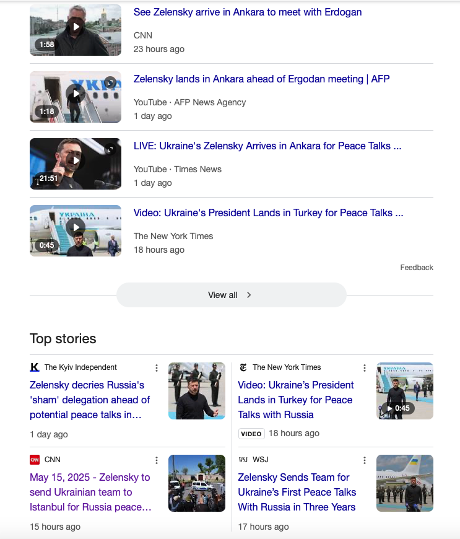The height and width of the screenshot is (539, 460).
Task: Play the 0:45 New York Times video
Action: pyautogui.click(x=76, y=228)
